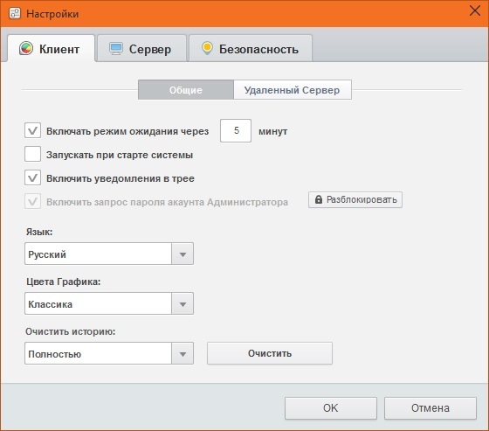Screen dimensions: 489x431
Task: Close the Настройки dialog window
Action: click(475, 11)
